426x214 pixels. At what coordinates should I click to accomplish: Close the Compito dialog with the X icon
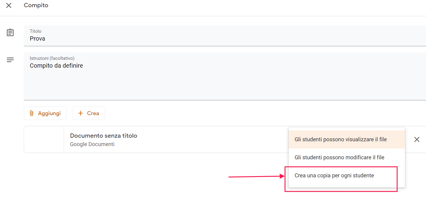[x=9, y=5]
